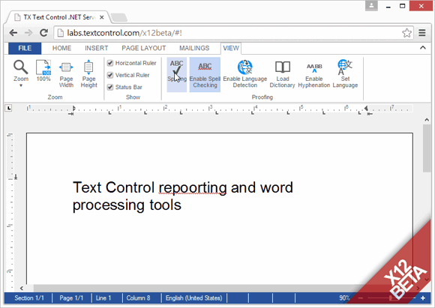
Task: Open the Zoom magnifier tool
Action: [21, 70]
